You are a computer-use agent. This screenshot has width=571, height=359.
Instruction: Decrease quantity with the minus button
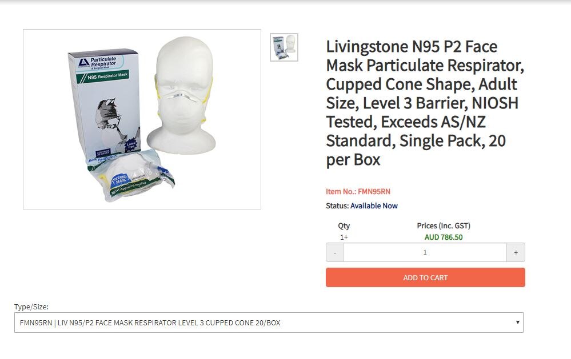point(335,252)
